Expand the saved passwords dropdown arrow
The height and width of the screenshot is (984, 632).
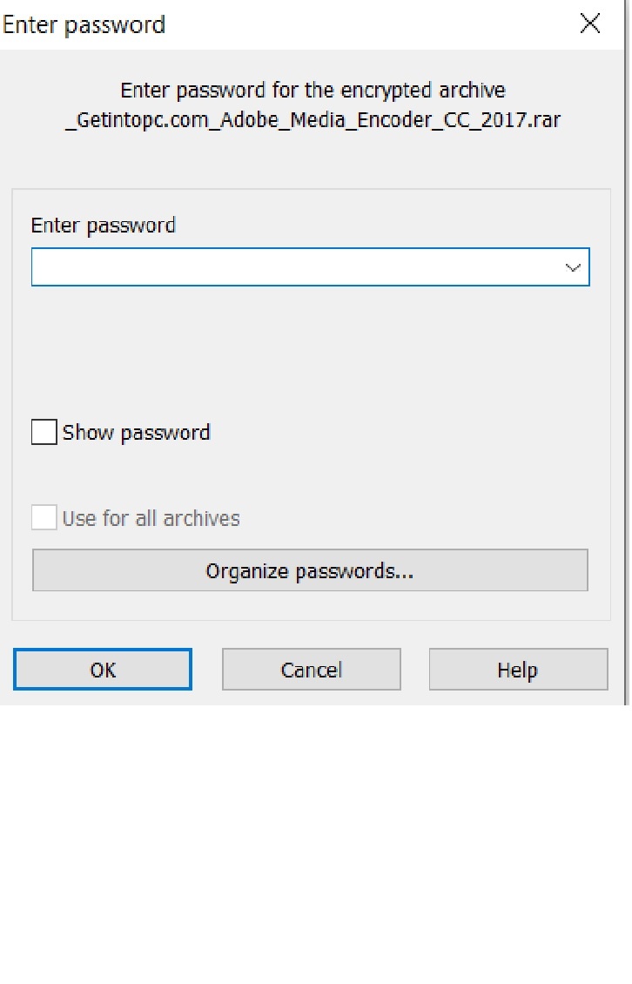click(572, 267)
